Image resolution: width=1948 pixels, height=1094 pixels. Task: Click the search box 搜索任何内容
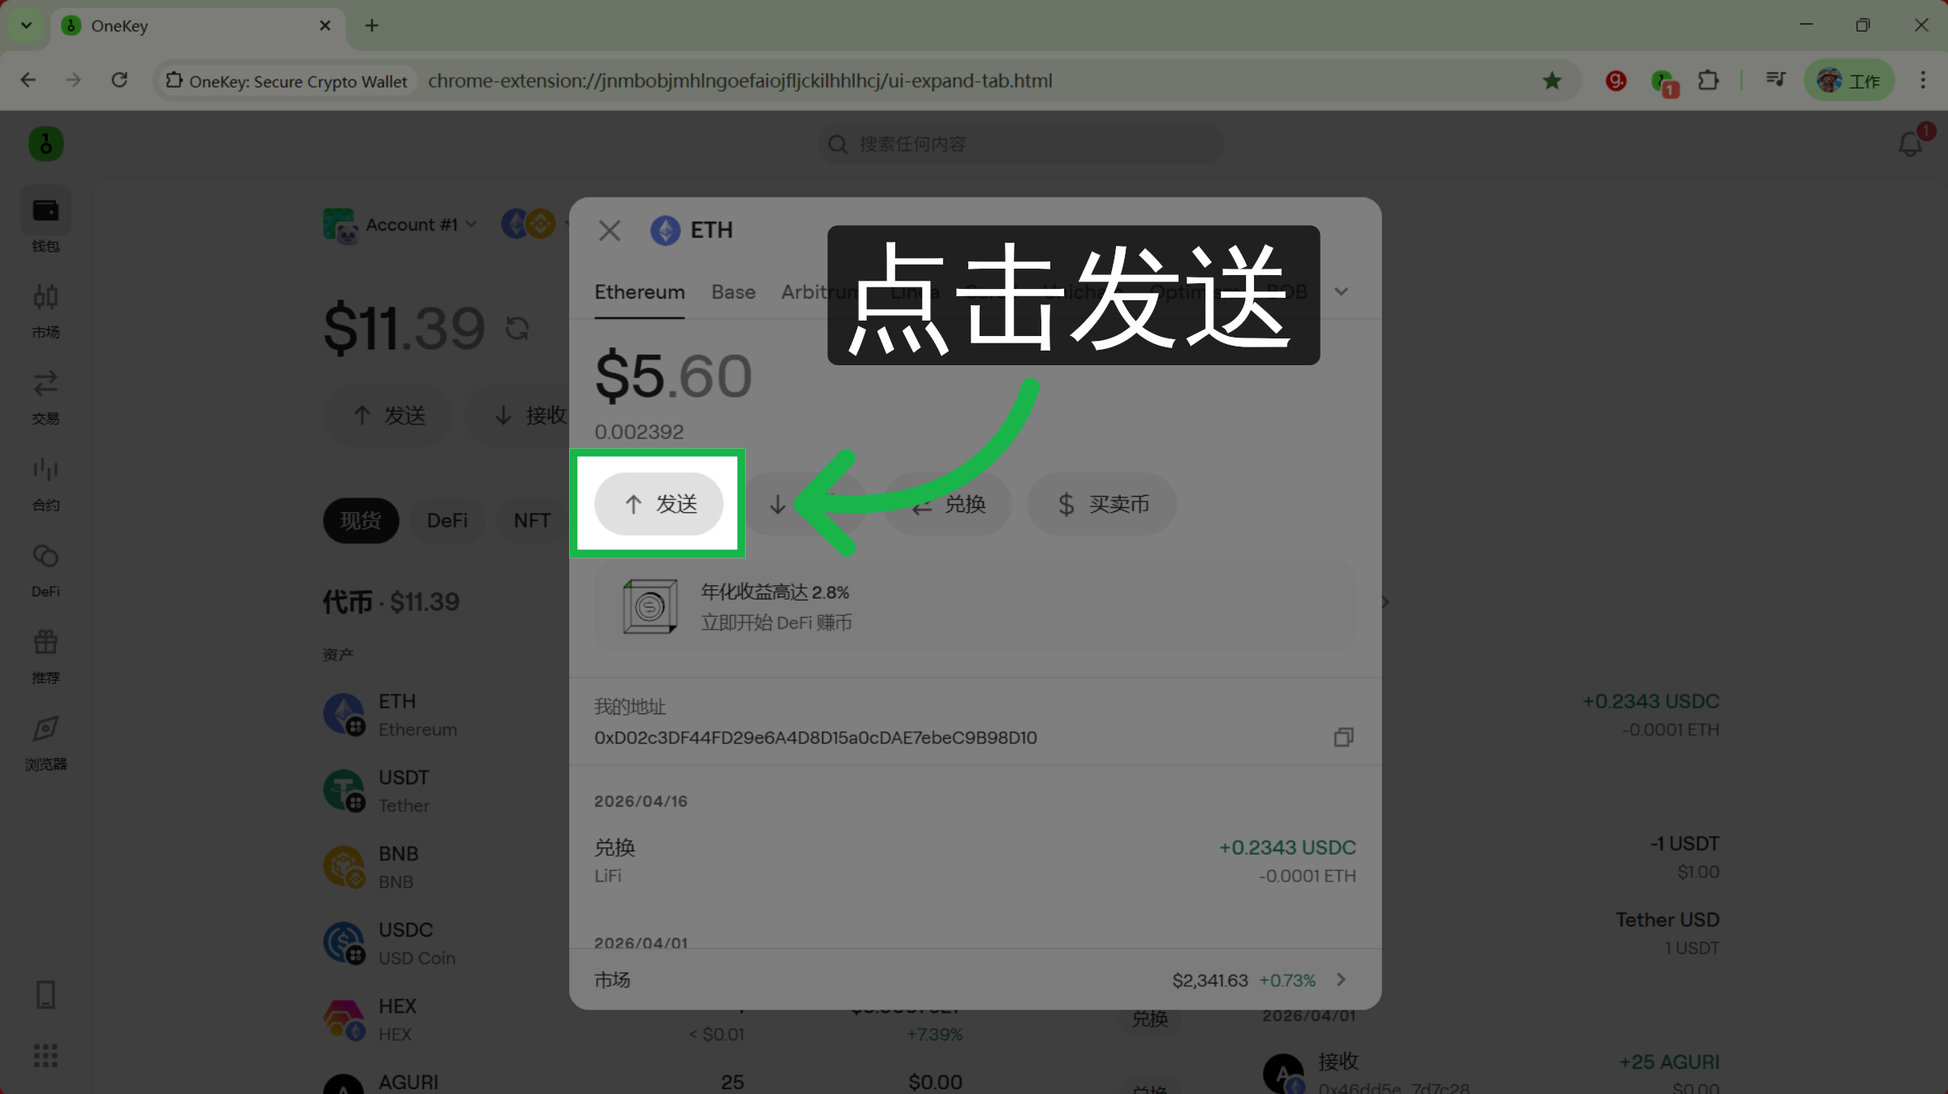[1021, 144]
